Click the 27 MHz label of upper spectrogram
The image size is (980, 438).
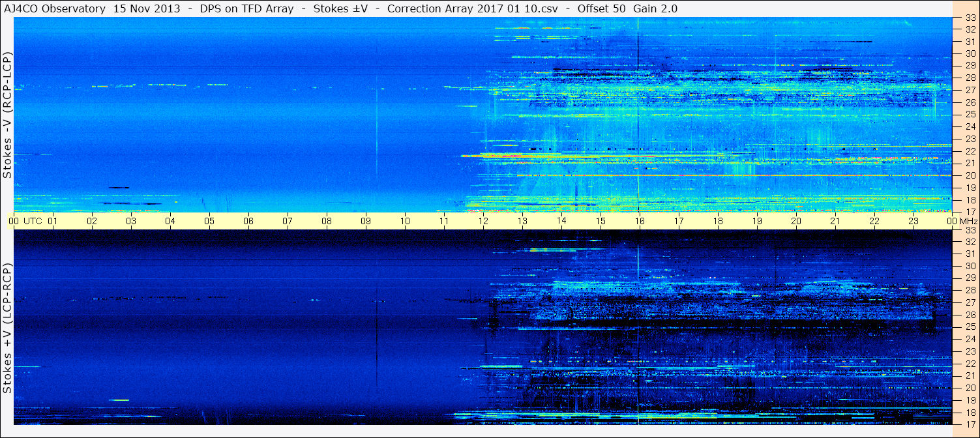pyautogui.click(x=970, y=90)
